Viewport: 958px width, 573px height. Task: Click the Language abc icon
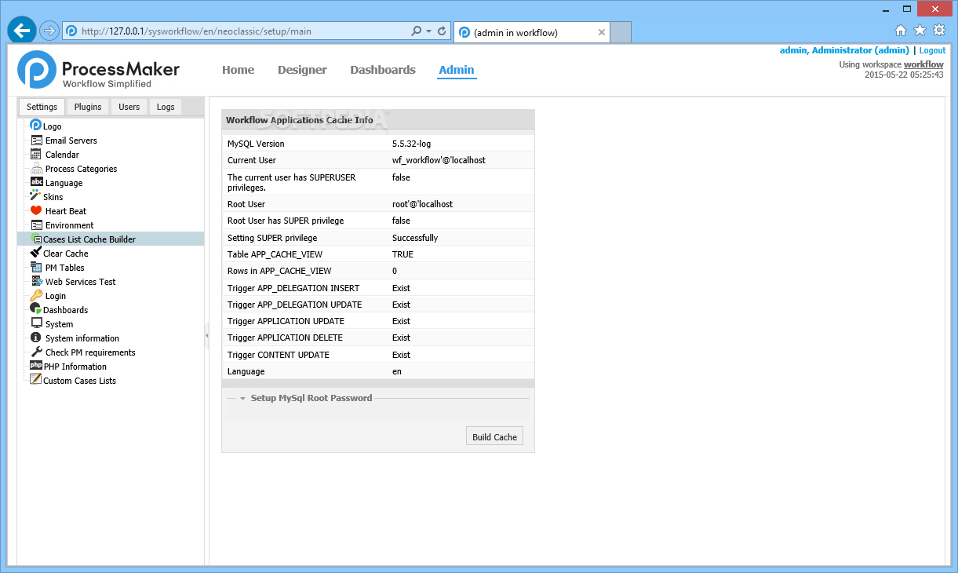[x=36, y=182]
